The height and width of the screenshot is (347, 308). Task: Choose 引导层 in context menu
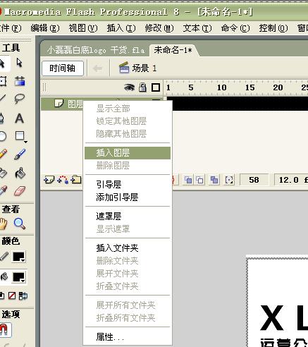(128, 184)
